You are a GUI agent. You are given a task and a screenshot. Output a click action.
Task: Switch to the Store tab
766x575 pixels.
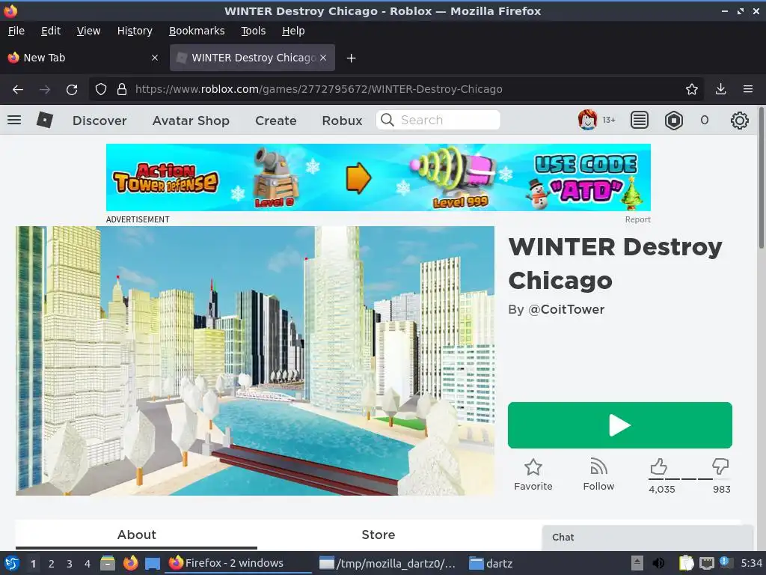(x=378, y=535)
